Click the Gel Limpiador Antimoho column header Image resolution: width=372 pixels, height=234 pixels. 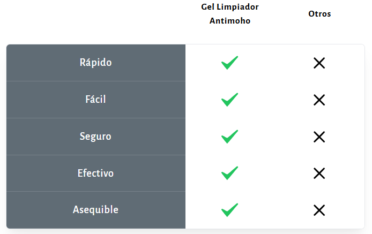click(x=230, y=14)
